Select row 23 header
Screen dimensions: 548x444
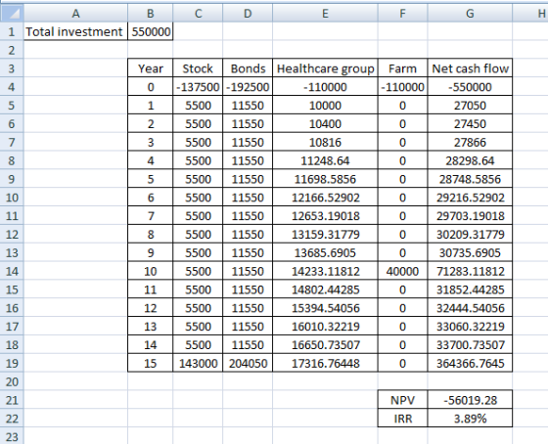point(12,436)
